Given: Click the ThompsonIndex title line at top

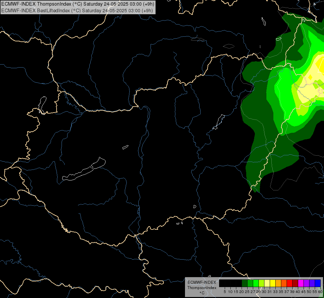Looking at the screenshot, I should pyautogui.click(x=77, y=4).
